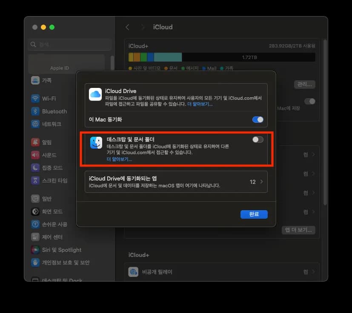
Task: Select the Siri 및 Spotlight icon
Action: click(36, 250)
